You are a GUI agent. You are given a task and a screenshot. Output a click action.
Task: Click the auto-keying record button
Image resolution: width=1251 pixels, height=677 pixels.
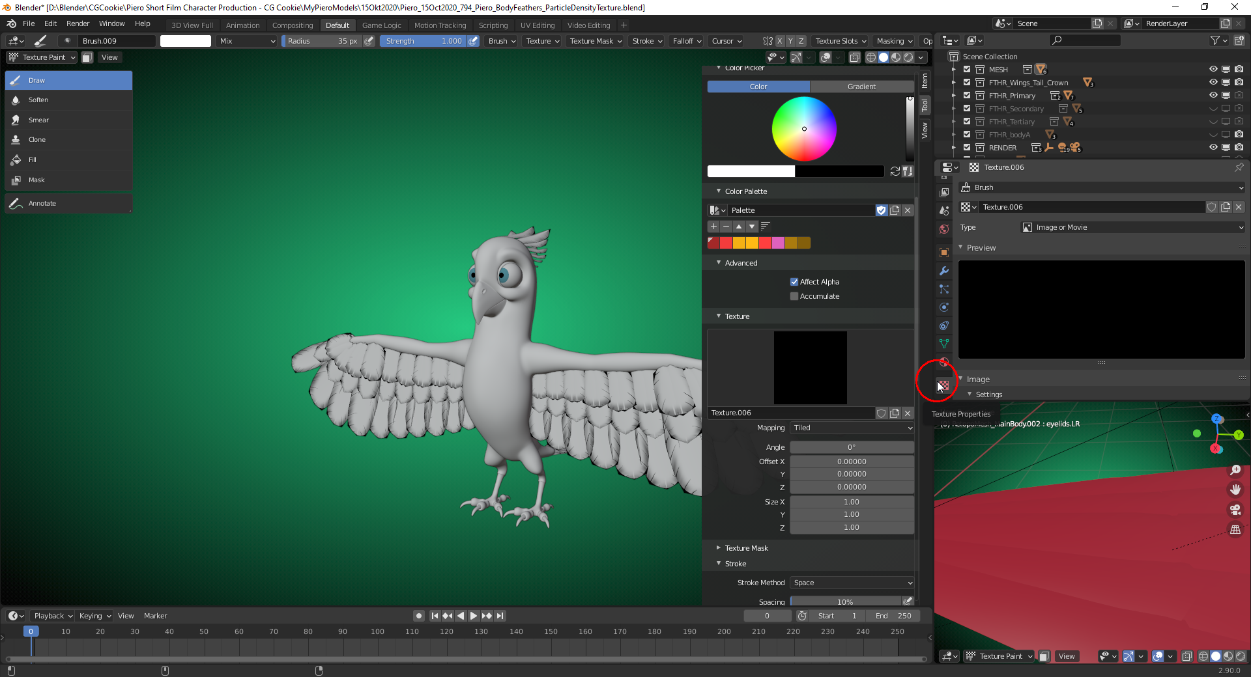pyautogui.click(x=419, y=616)
